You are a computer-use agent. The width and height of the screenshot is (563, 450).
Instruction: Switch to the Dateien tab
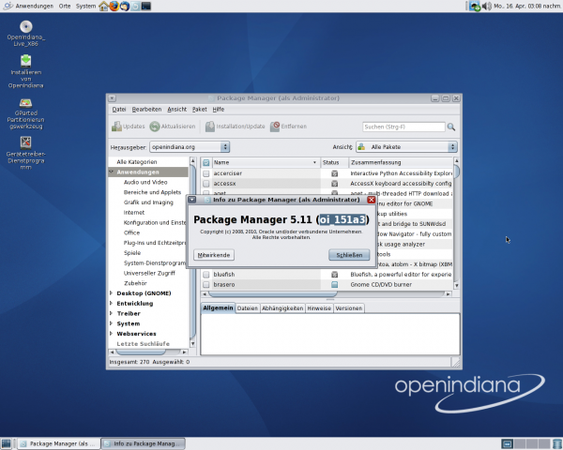[x=248, y=308]
